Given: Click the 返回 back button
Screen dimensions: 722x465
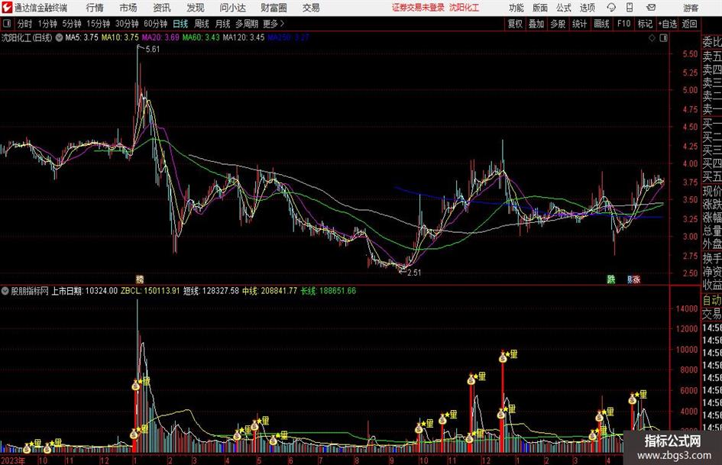Looking at the screenshot, I should [x=689, y=24].
